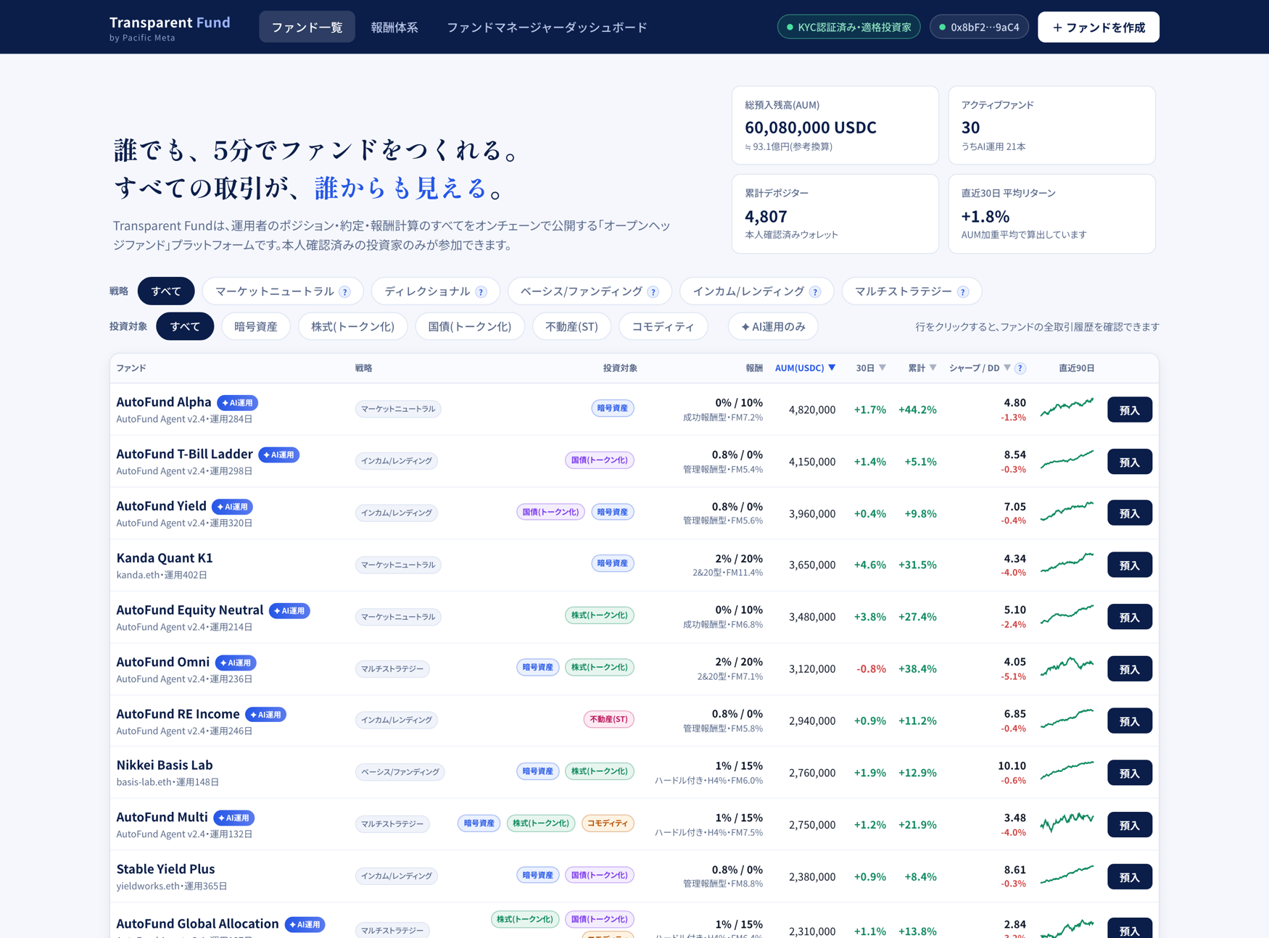Sort by AUM(USDC) column arrow

click(x=832, y=368)
